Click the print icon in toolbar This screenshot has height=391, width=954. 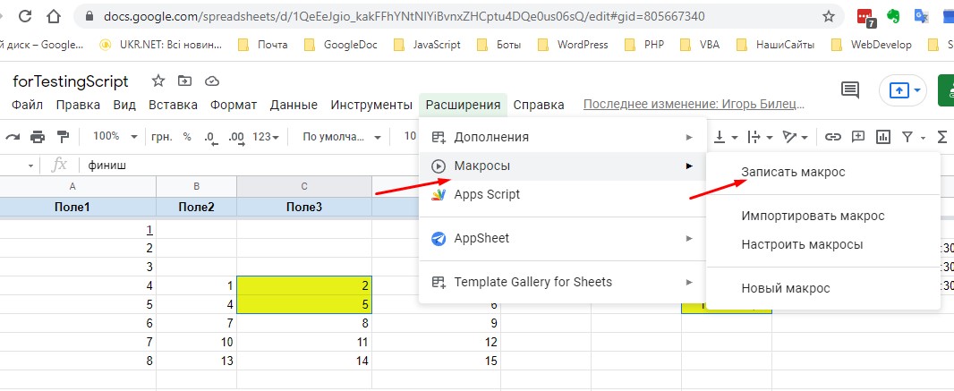38,137
